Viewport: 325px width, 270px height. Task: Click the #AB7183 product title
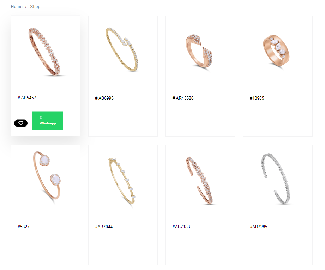coord(181,227)
